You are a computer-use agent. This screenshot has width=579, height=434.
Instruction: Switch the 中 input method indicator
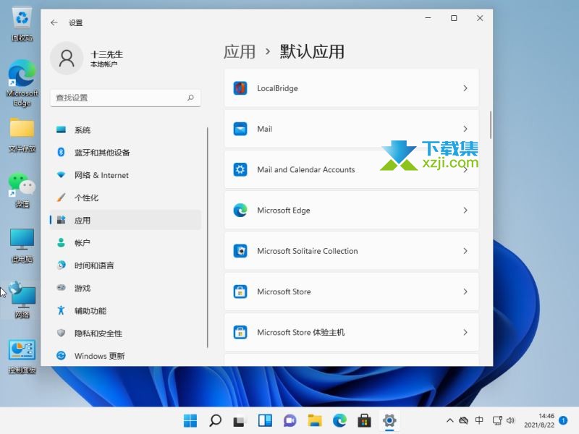[x=479, y=420]
